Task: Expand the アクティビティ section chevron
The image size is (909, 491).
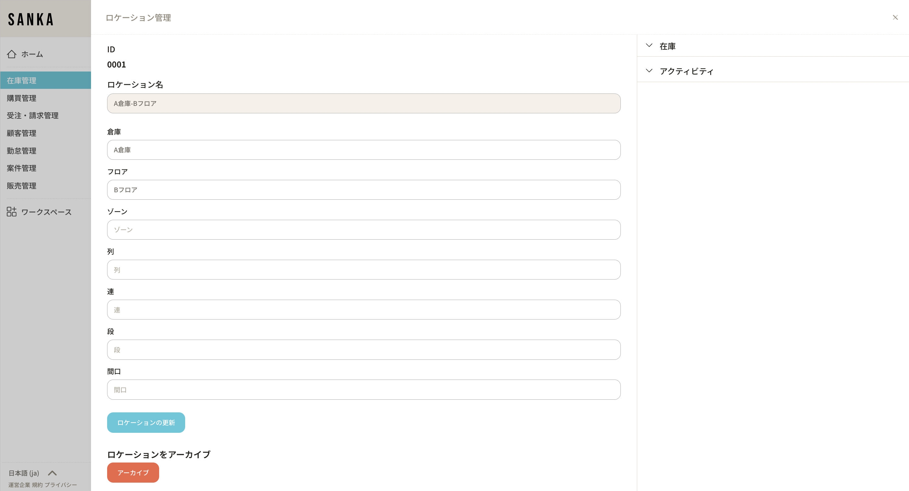Action: (649, 71)
